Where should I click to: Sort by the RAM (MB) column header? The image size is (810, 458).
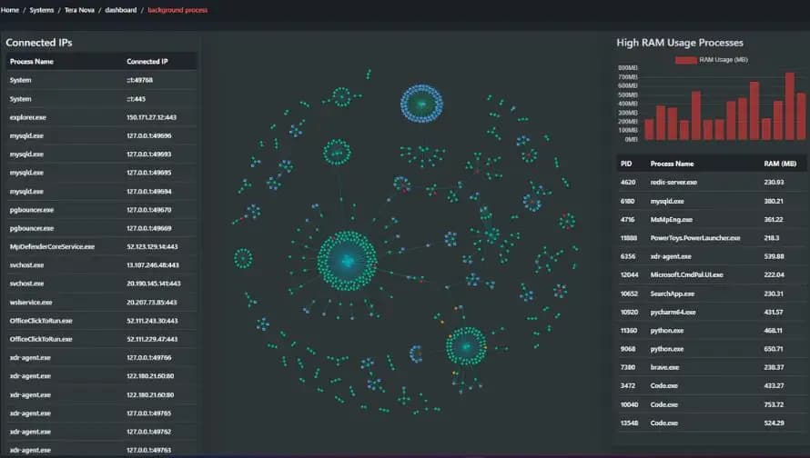779,164
